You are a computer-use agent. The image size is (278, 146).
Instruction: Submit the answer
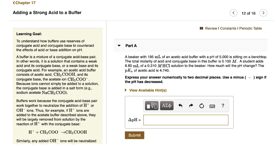click(x=134, y=135)
